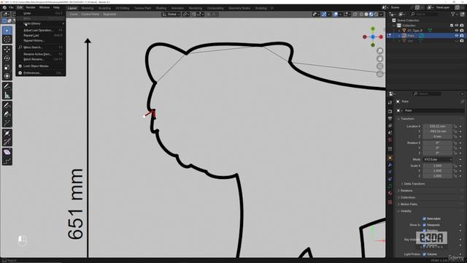Toggle the camera view gizmo button
Screen dimensions: 467x263
click(x=379, y=66)
